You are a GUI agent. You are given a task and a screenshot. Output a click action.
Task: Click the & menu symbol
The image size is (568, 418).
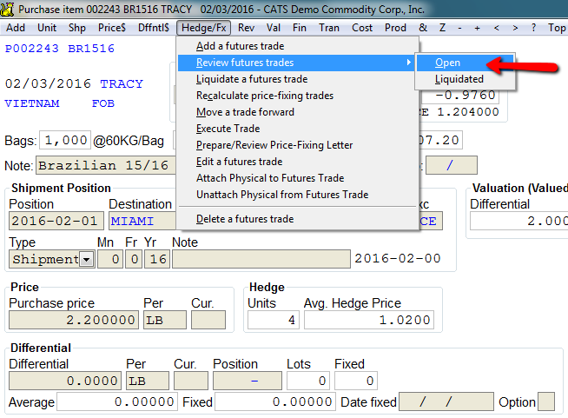[x=423, y=28]
